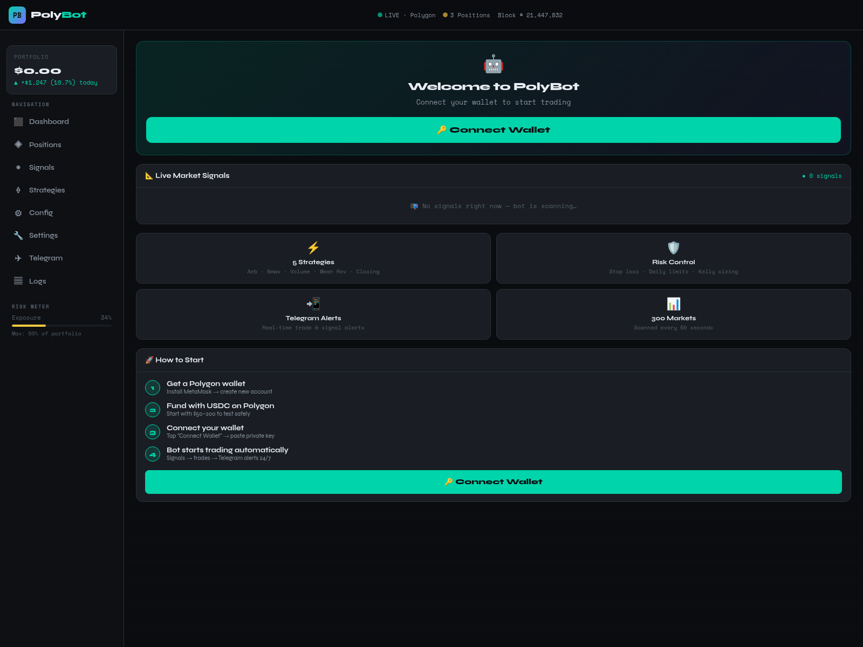The height and width of the screenshot is (647, 863).
Task: Click the Config gear icon
Action: 18,213
